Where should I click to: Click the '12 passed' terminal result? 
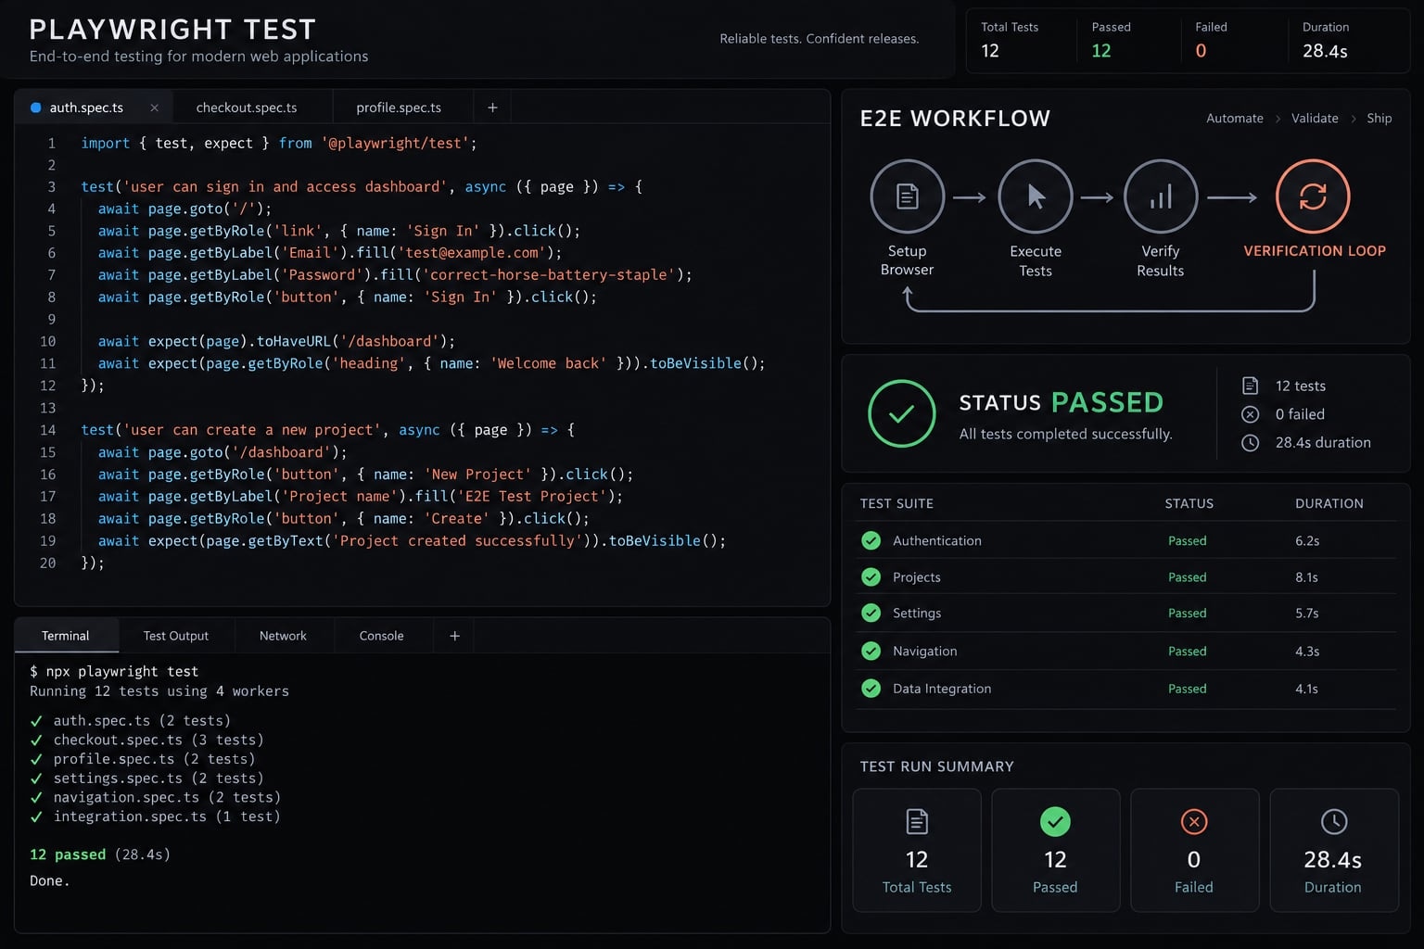click(x=68, y=854)
